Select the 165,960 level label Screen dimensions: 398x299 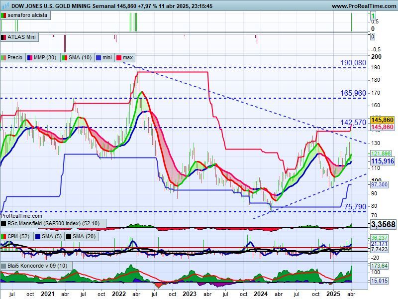pyautogui.click(x=353, y=93)
